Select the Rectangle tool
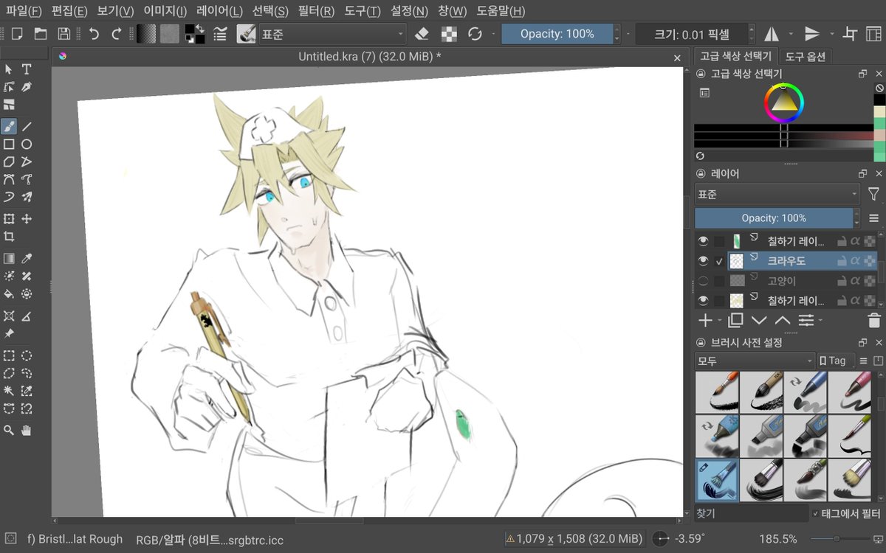The height and width of the screenshot is (553, 886). [9, 145]
